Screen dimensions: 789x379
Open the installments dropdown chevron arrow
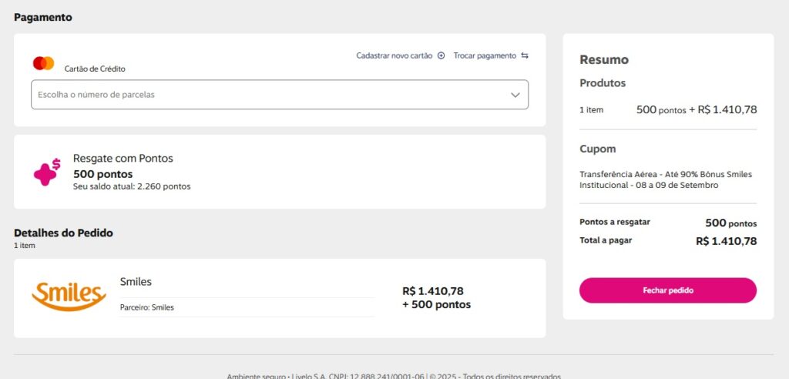(515, 95)
